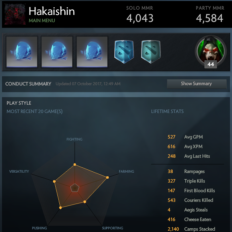Click the Party MMR 4,584 value
Image resolution: width=232 pixels, height=232 pixels.
209,18
